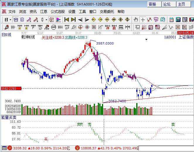Expand the candlestick chart type dropdown
The height and width of the screenshot is (152, 194).
(x=47, y=20)
